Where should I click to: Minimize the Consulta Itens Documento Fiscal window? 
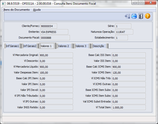(x=135, y=3)
